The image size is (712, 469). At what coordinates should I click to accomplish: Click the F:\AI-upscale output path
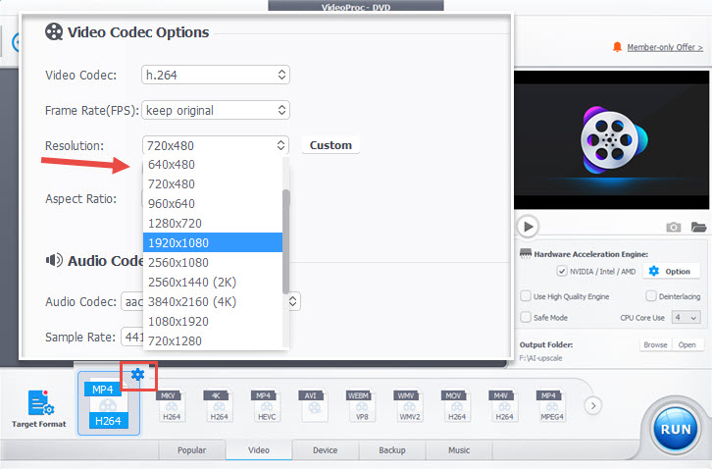click(x=540, y=358)
